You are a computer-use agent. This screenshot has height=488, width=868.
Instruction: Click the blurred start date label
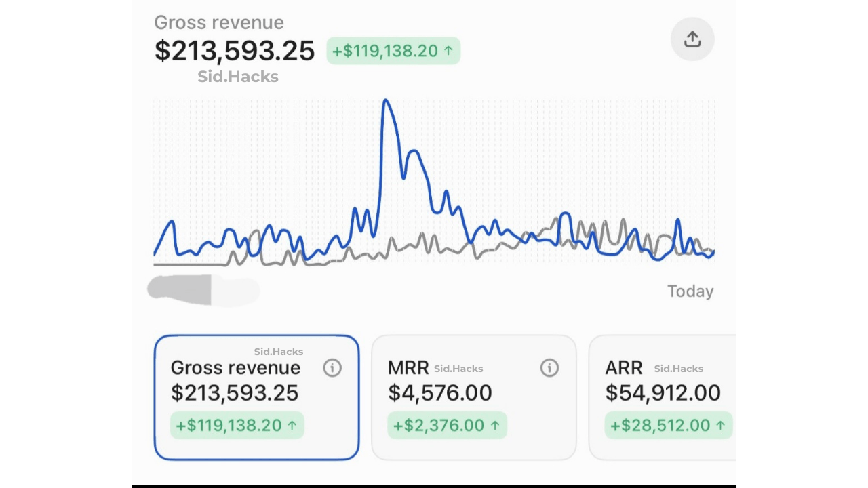tap(203, 290)
